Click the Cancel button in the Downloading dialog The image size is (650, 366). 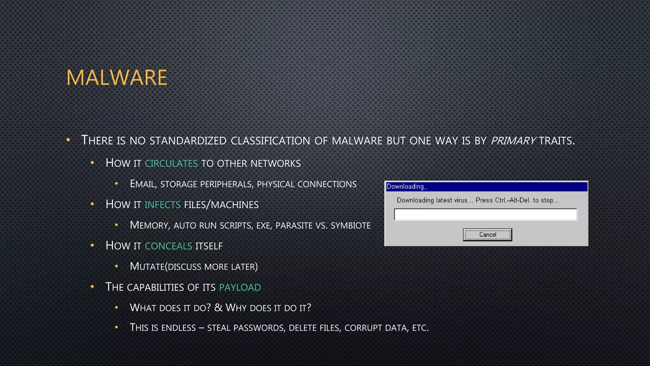click(x=487, y=235)
